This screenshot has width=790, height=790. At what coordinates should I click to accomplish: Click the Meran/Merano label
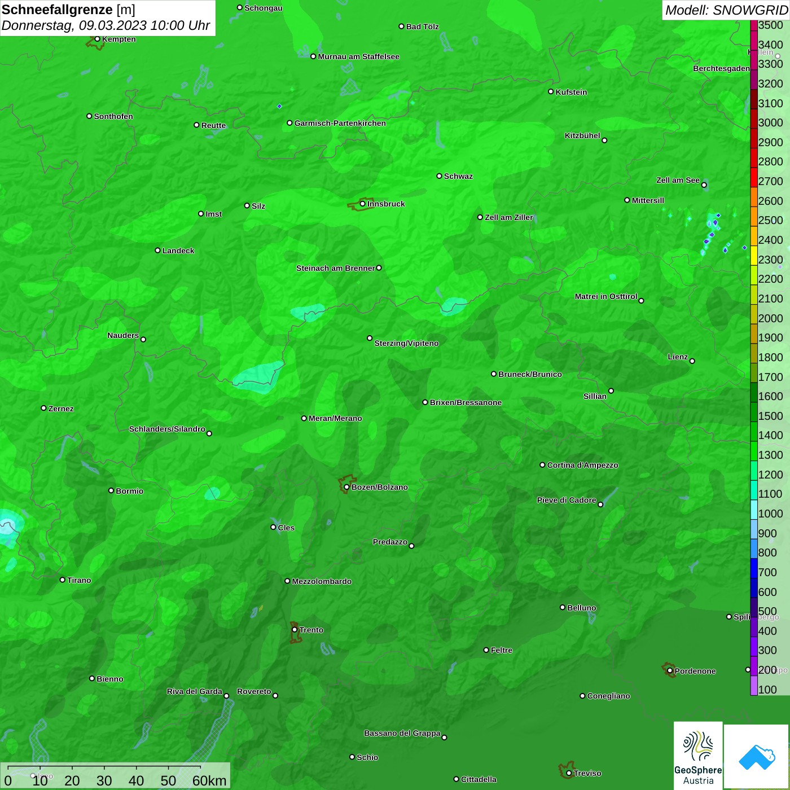pyautogui.click(x=336, y=418)
